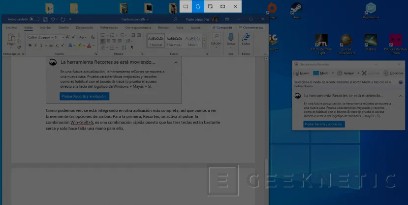Viewport: 408px width, 205px height.
Task: Collapse the Word ribbon with chevron
Action: point(265,54)
